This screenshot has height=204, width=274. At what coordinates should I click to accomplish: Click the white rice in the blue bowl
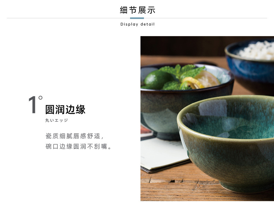point(257,51)
